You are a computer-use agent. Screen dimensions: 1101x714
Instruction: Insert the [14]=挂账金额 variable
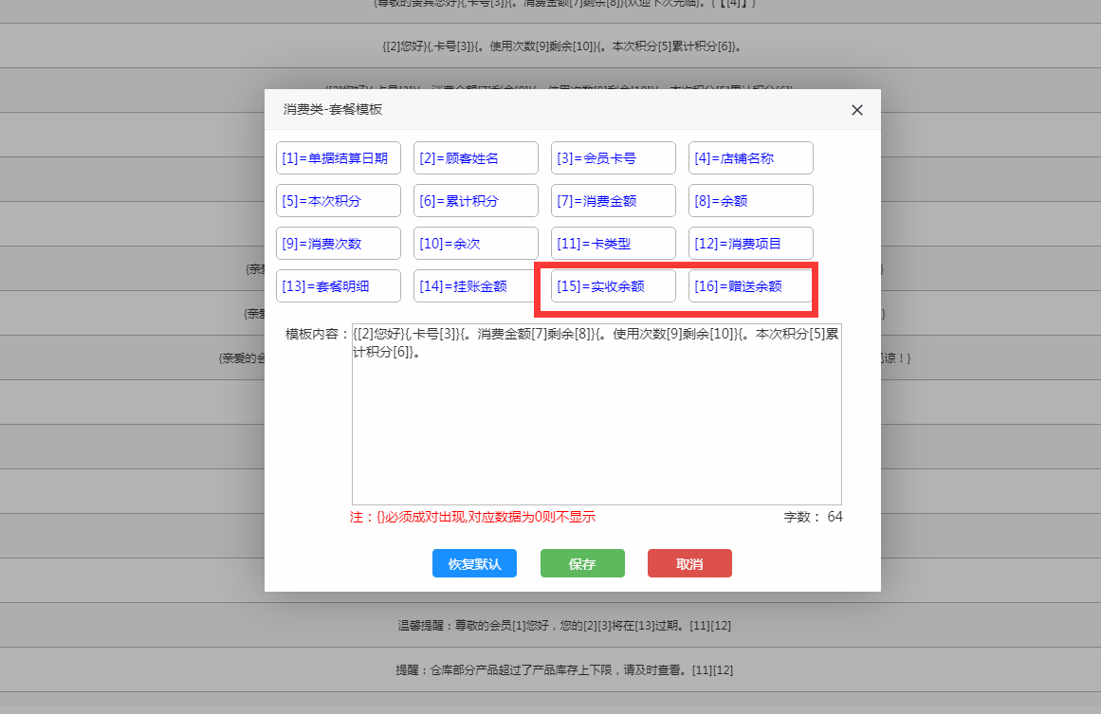point(476,286)
